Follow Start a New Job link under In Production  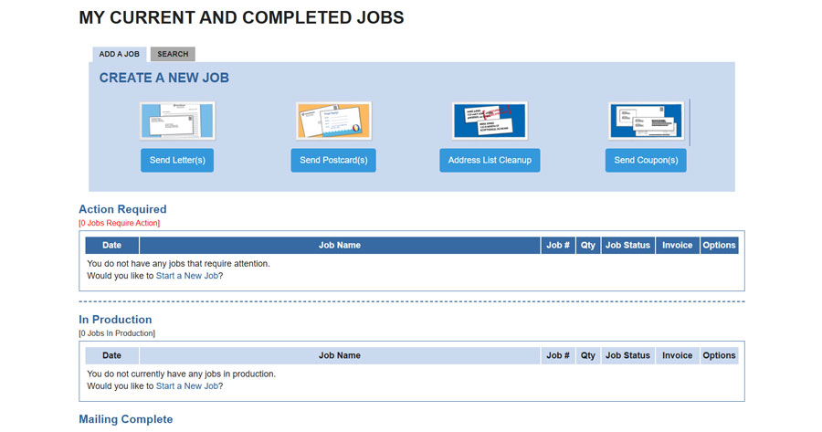187,386
